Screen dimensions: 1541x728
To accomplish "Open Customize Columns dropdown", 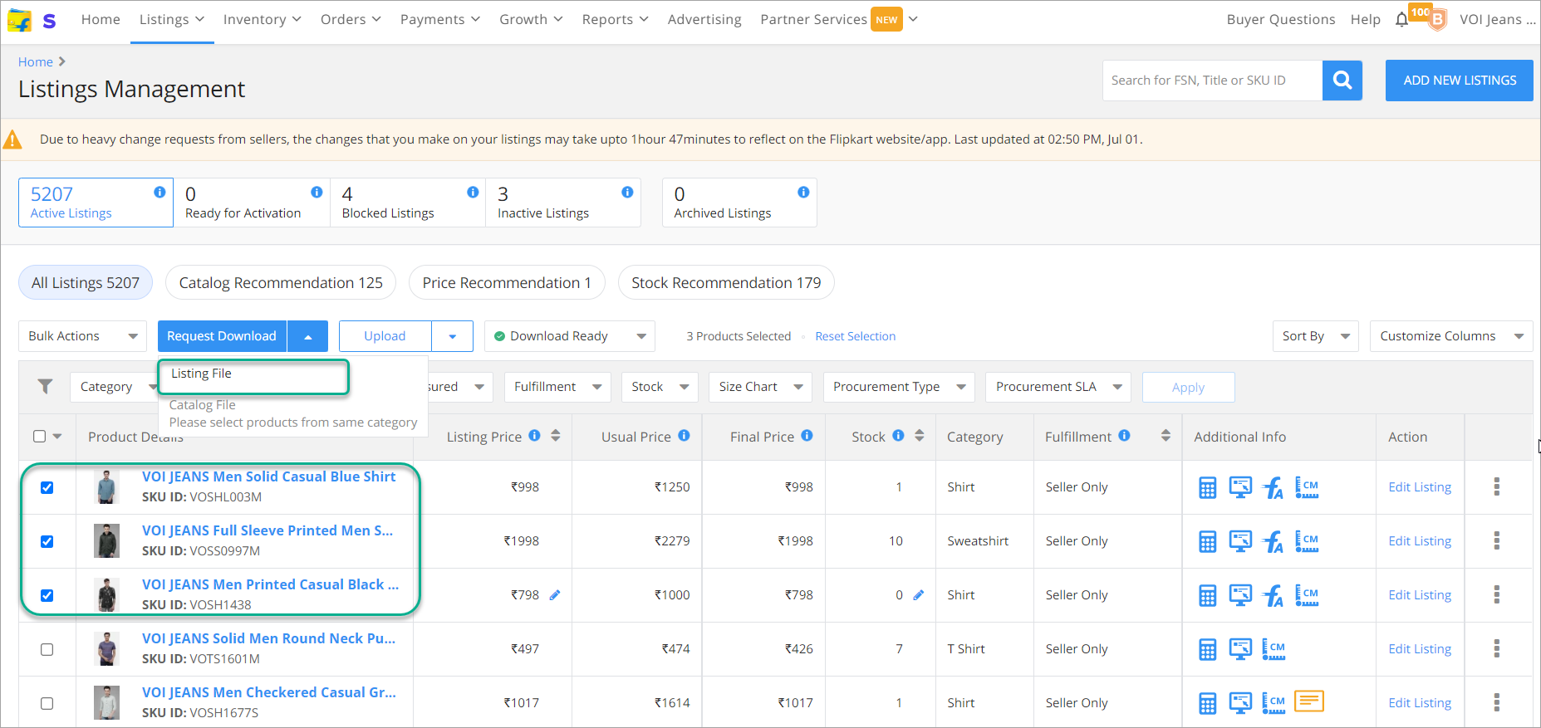I will 1451,336.
